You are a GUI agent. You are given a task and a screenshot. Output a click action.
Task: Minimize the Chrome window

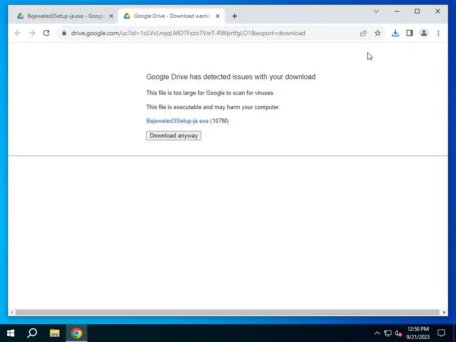397,11
